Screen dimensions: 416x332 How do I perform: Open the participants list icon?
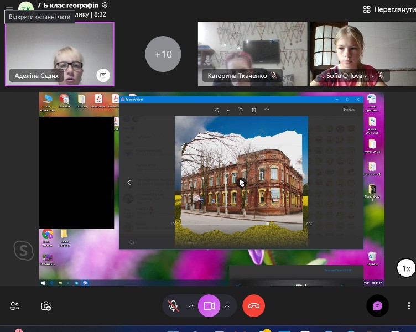(x=15, y=306)
